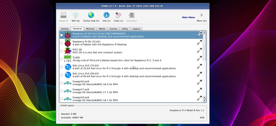The height and width of the screenshot is (126, 276).
Task: Click network source icon on TLXOS row
Action: pos(199,58)
